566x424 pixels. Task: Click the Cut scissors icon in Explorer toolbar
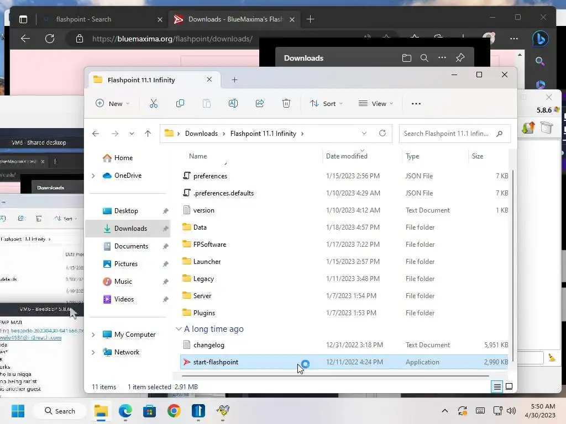click(x=154, y=103)
